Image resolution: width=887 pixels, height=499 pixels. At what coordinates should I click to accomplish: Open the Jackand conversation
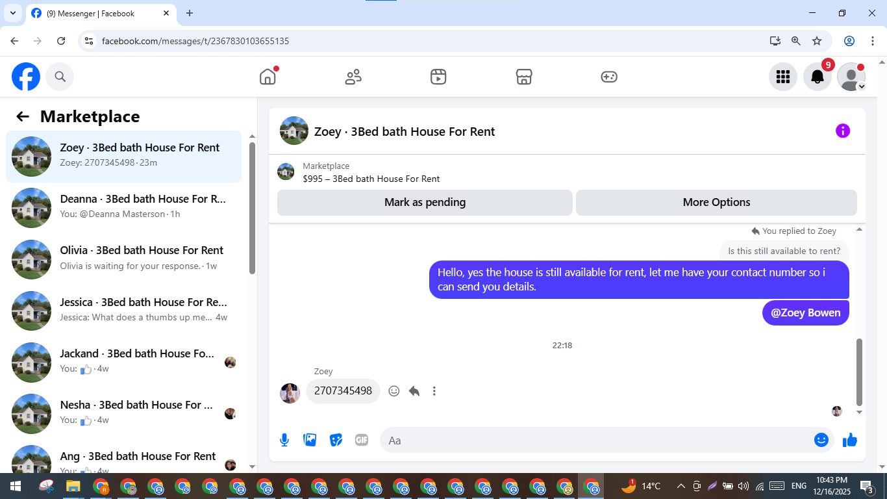pyautogui.click(x=123, y=363)
